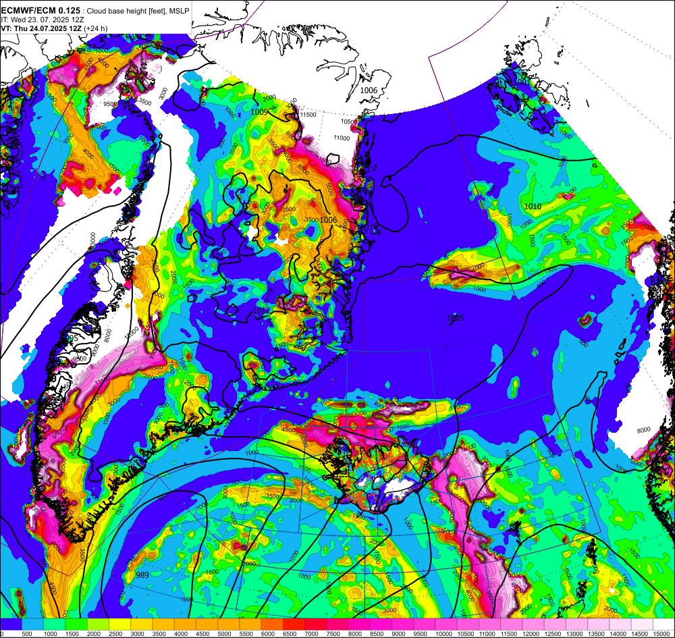
Task: Click the 2000 tick label on the color bar
Action: point(94,634)
